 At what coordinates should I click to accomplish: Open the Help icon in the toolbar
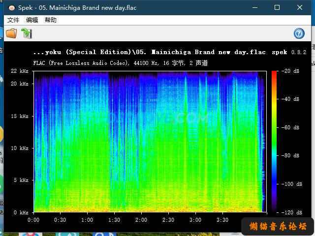[299, 33]
